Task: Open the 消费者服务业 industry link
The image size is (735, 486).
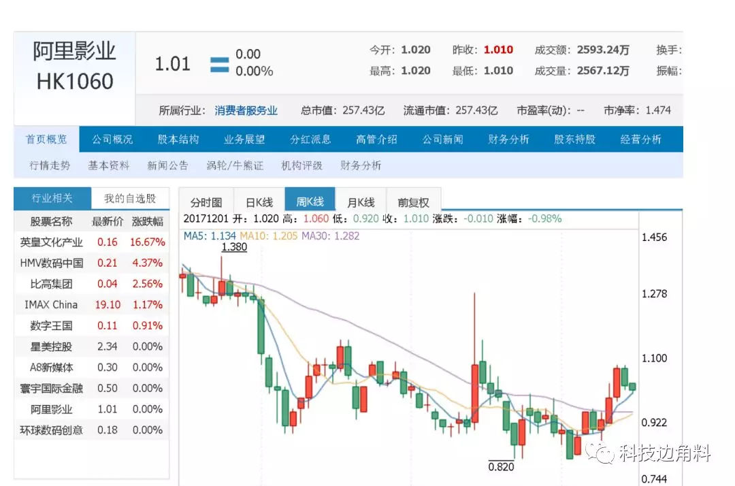Action: coord(246,110)
